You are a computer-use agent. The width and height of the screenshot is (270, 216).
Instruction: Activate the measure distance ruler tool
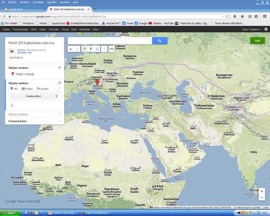click(111, 49)
